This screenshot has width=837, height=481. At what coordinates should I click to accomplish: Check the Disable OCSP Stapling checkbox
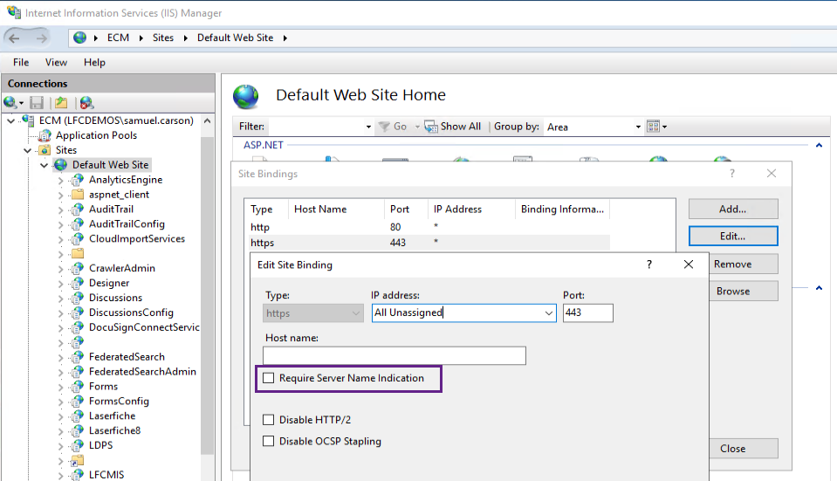[269, 441]
